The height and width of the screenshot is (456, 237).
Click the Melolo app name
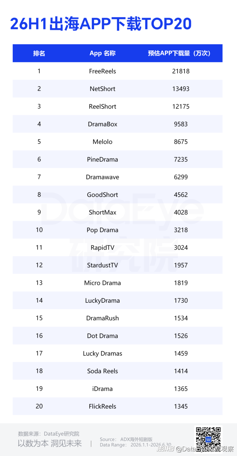102,142
